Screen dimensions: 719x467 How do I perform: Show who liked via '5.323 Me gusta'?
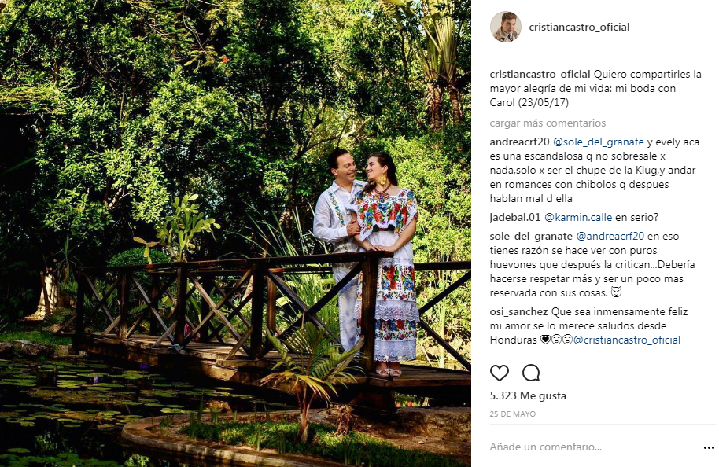coord(528,395)
